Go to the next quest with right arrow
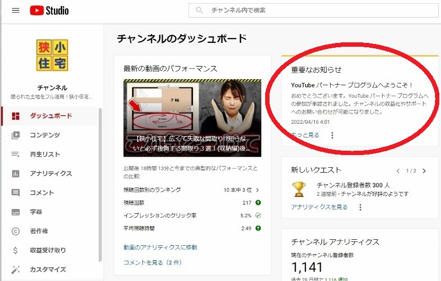 click(424, 171)
